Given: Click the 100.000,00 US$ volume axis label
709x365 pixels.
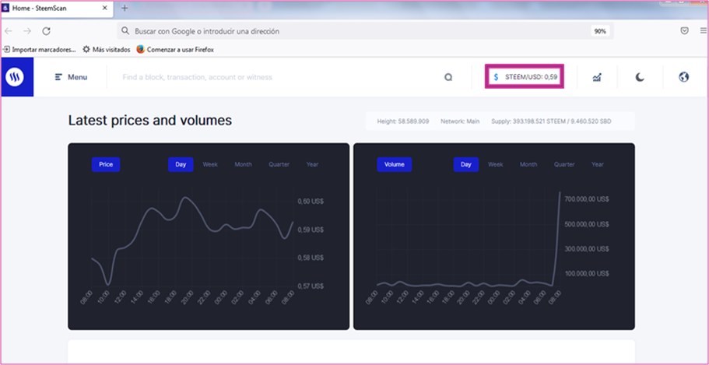Looking at the screenshot, I should point(587,273).
